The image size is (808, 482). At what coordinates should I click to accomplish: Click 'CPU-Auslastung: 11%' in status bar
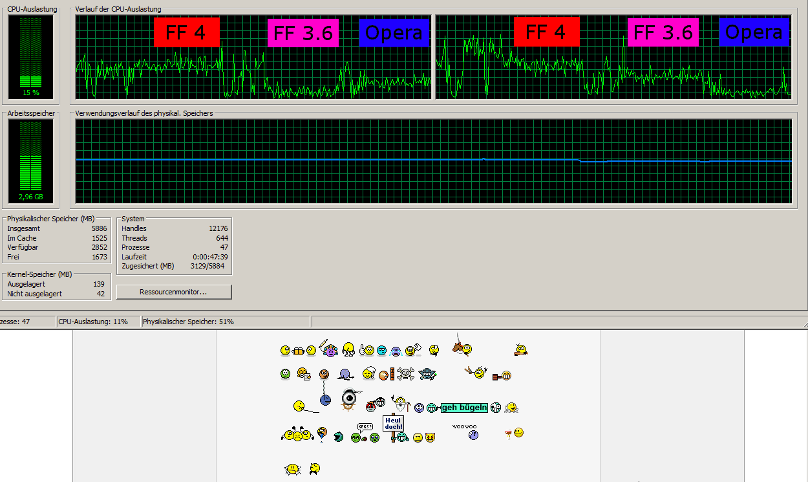coord(93,322)
